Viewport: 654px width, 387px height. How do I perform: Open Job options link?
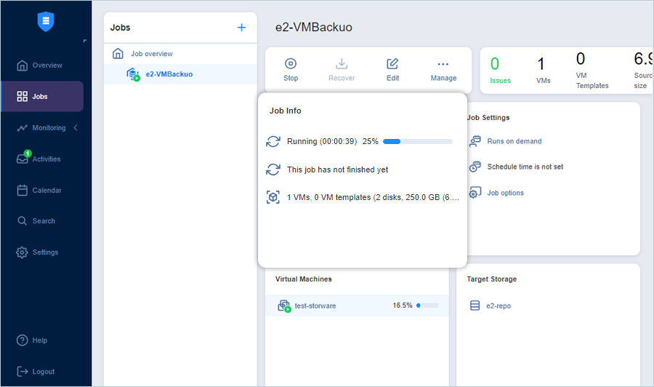tap(506, 193)
